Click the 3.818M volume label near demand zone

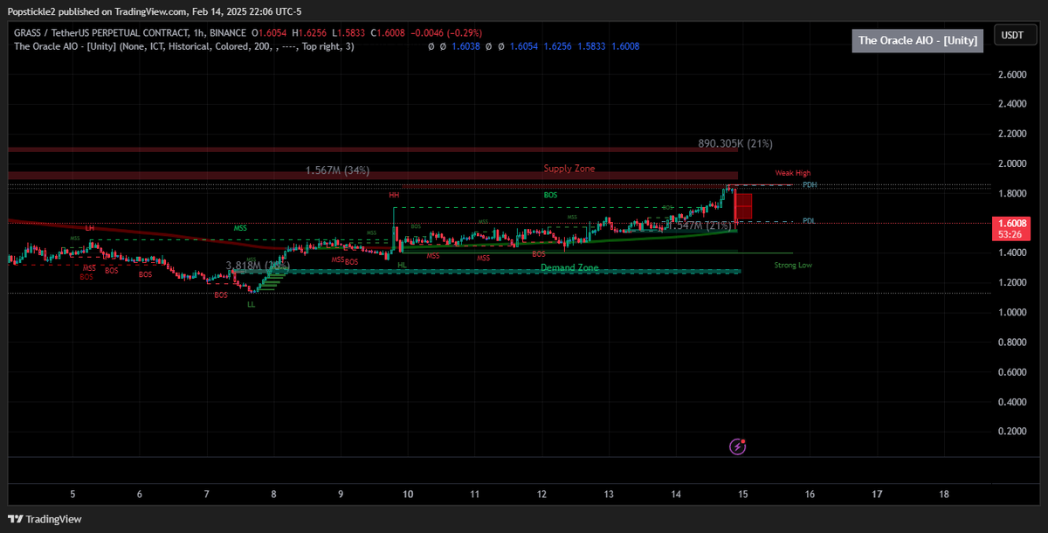(256, 265)
